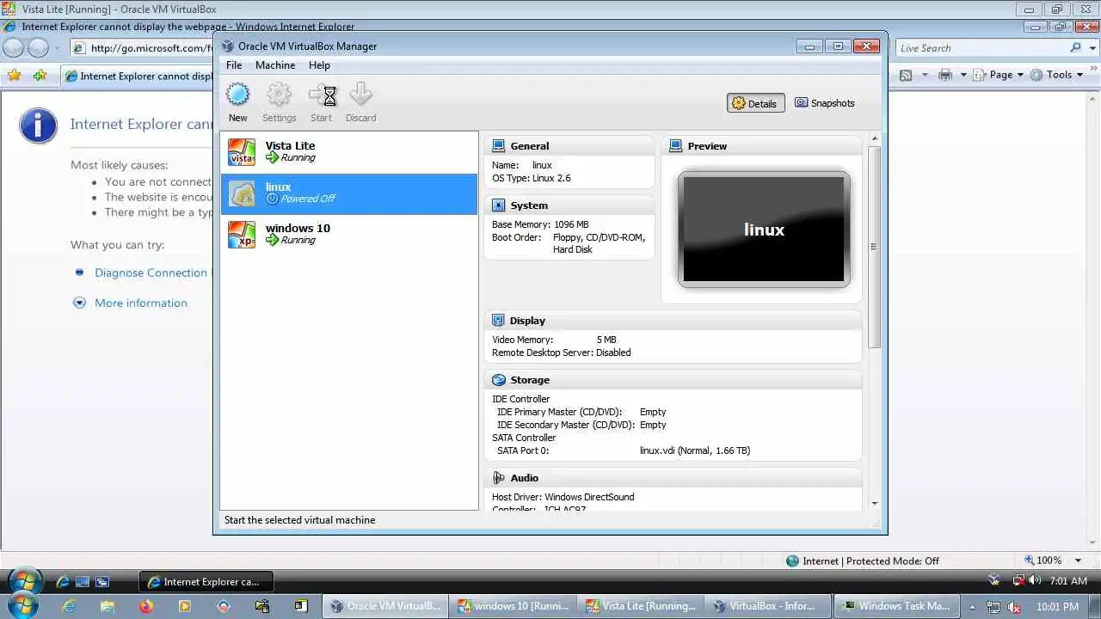Switch to Oracle VM VirtualBox taskbar button
The width and height of the screenshot is (1101, 619).
pos(384,606)
